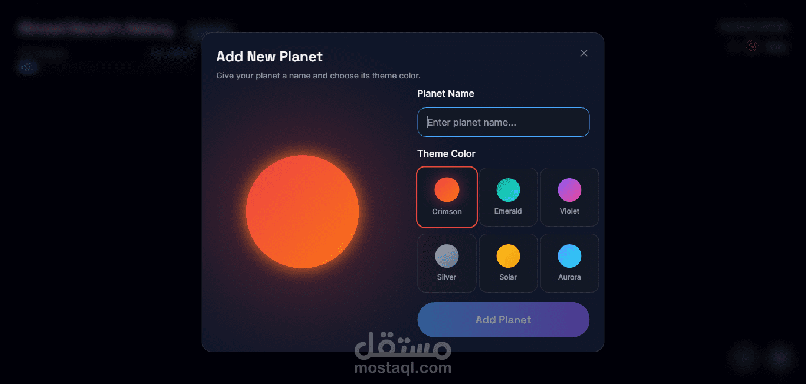This screenshot has width=806, height=384.
Task: Click the Theme Color section label
Action: [446, 153]
